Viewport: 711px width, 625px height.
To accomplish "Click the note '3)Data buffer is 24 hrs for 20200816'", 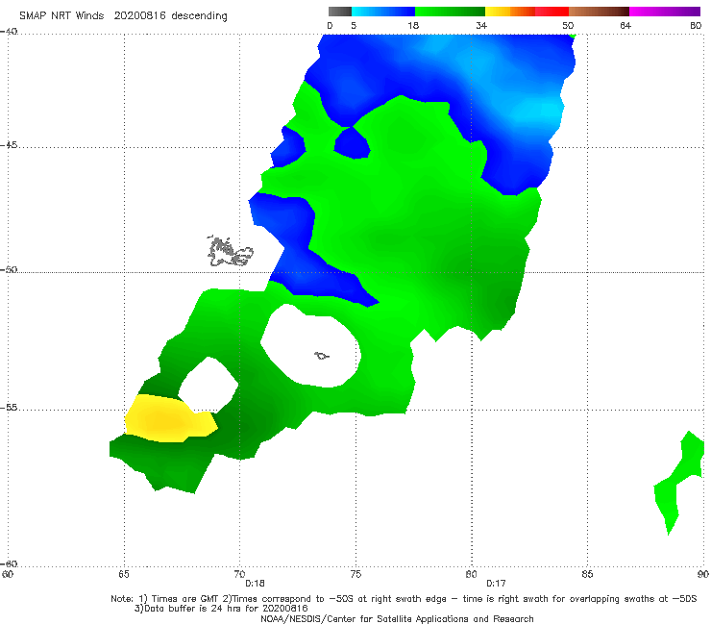I will click(221, 609).
